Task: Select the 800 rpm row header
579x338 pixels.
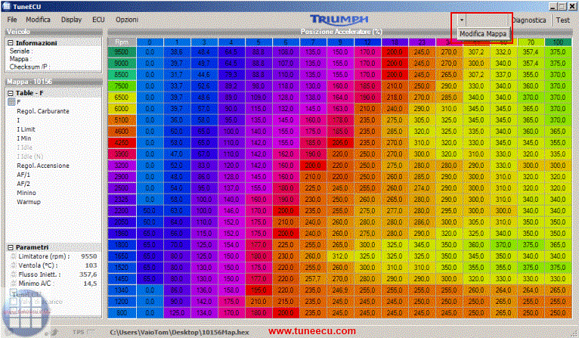Action: point(122,313)
